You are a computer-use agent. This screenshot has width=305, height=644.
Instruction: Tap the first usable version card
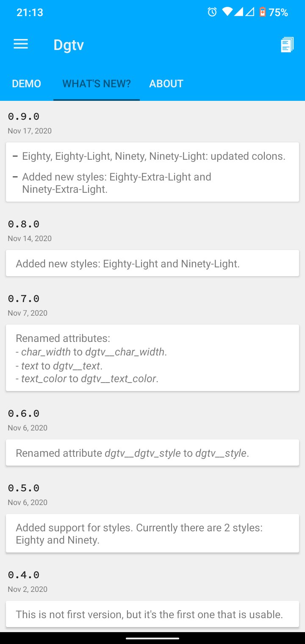tap(152, 614)
